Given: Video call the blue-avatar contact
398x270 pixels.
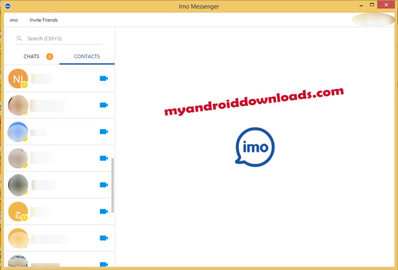Looking at the screenshot, I should tap(104, 132).
